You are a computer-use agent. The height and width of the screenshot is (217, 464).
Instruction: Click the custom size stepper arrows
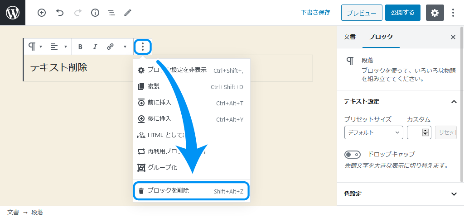425,132
